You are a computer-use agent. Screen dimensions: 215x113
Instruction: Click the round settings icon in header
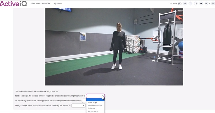pos(201,3)
